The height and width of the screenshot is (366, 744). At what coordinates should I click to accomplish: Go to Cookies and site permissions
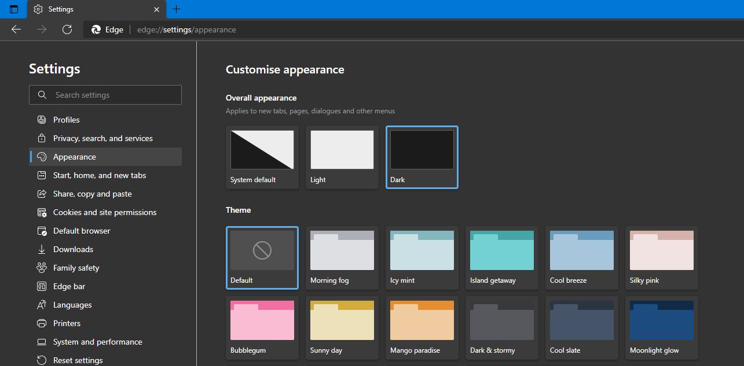point(104,212)
